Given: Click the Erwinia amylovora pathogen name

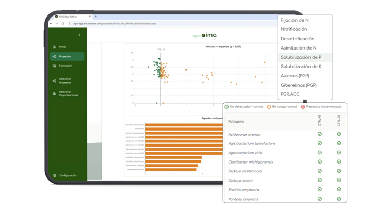Looking at the screenshot, I should tap(243, 190).
